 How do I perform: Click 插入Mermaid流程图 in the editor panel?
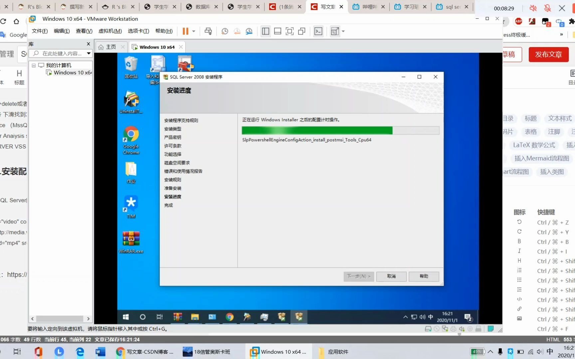(542, 158)
